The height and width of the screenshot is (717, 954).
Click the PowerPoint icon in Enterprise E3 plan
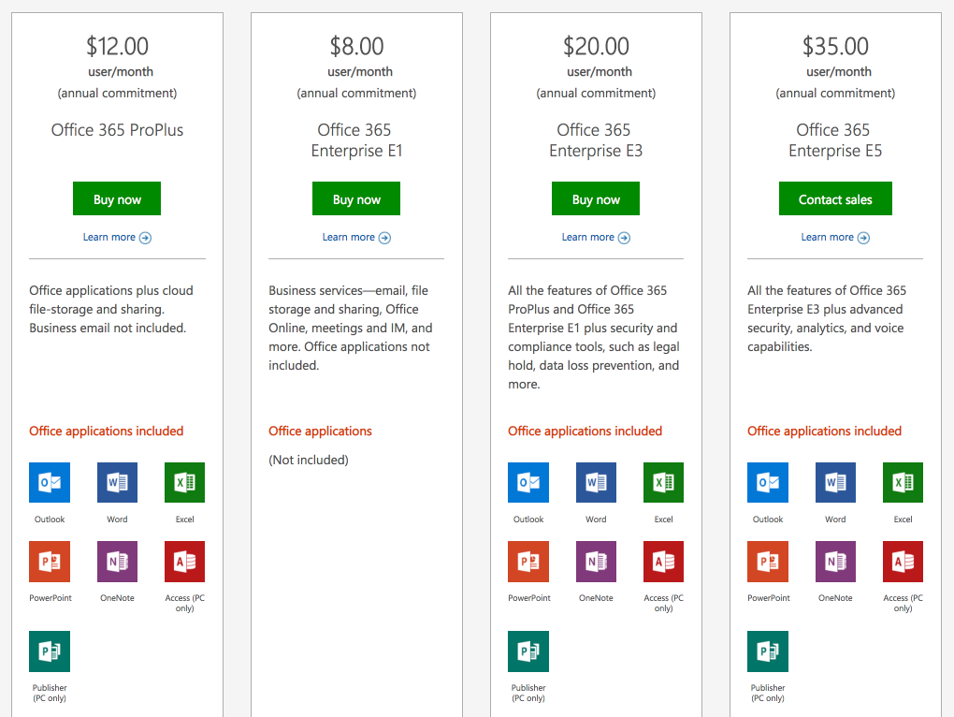528,562
